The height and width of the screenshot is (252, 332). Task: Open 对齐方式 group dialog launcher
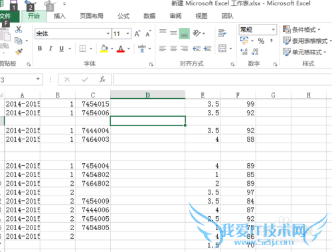tap(232, 64)
